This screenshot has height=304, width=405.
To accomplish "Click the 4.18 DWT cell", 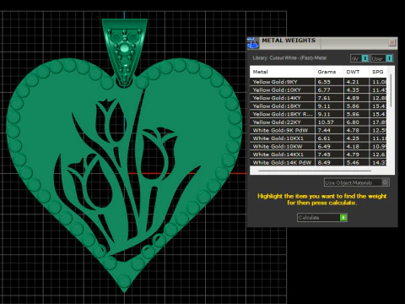I will pyautogui.click(x=356, y=146).
